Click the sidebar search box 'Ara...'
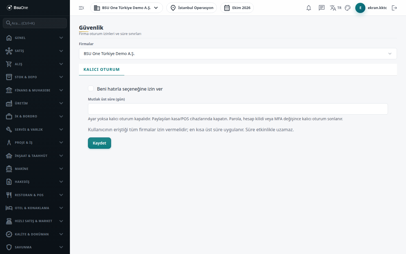 click(x=35, y=23)
